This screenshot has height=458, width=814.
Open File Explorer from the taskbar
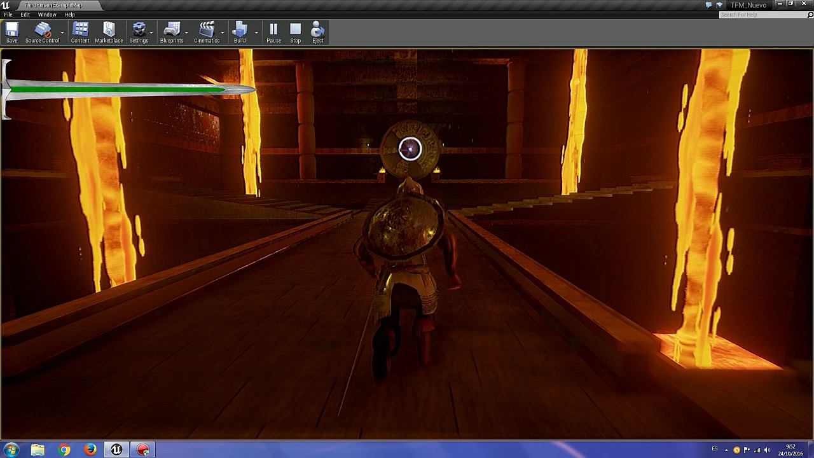(x=38, y=450)
